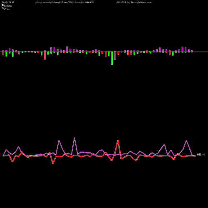Click the 996.70 price value label
208x208 pixels.
(x=201, y=155)
